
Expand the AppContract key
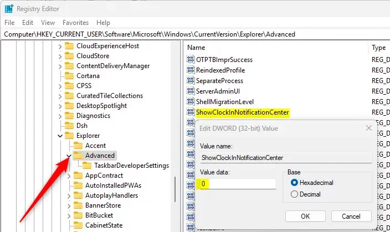point(69,176)
